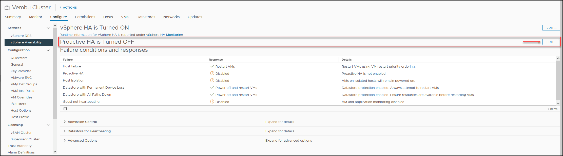Image resolution: width=563 pixels, height=156 pixels.
Task: Click the warning icon in Host Isolation row
Action: tap(212, 81)
